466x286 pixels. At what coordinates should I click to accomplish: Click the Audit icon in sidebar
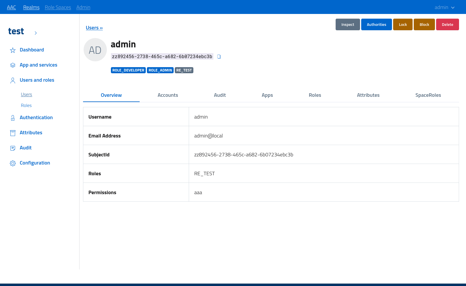pos(13,148)
